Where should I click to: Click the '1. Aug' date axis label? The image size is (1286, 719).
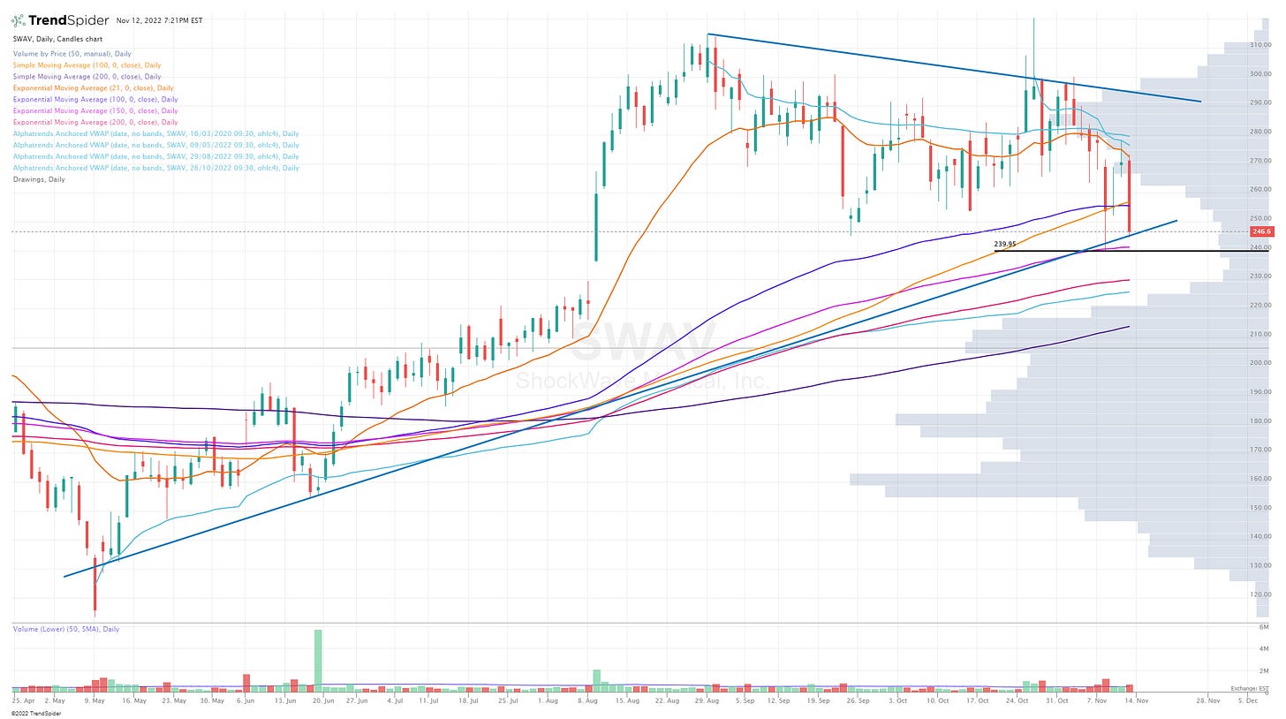click(x=548, y=700)
